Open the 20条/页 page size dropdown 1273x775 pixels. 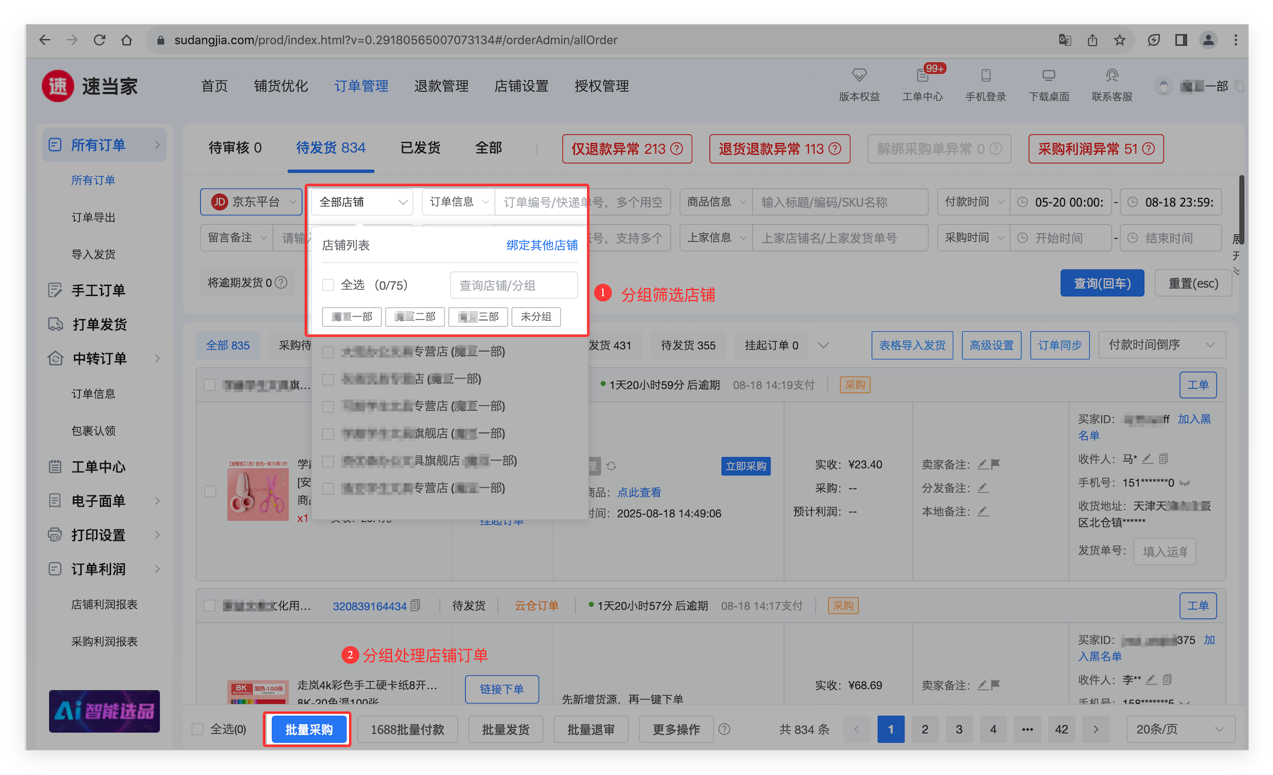1180,729
